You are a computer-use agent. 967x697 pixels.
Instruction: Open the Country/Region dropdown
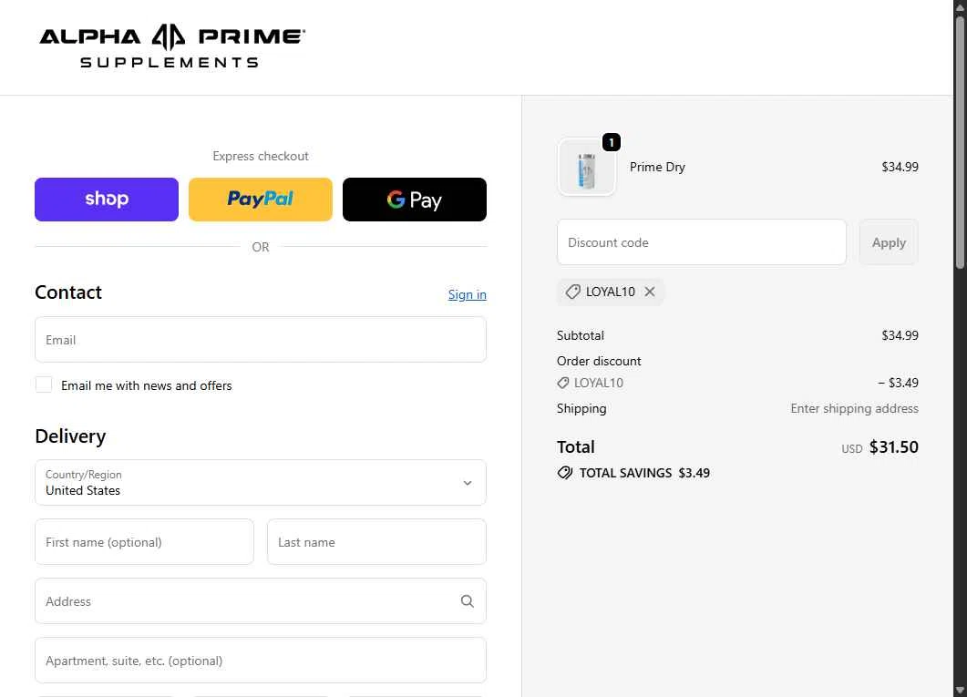261,483
